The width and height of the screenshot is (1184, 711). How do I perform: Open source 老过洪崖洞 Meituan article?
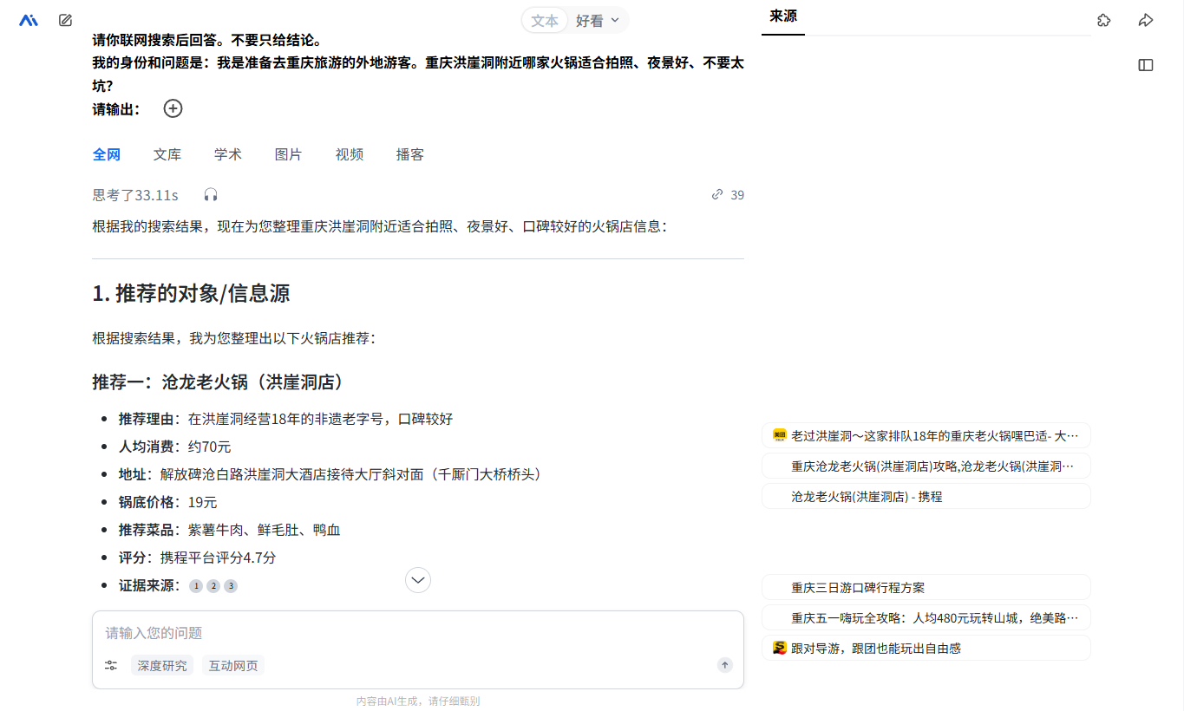(x=926, y=435)
